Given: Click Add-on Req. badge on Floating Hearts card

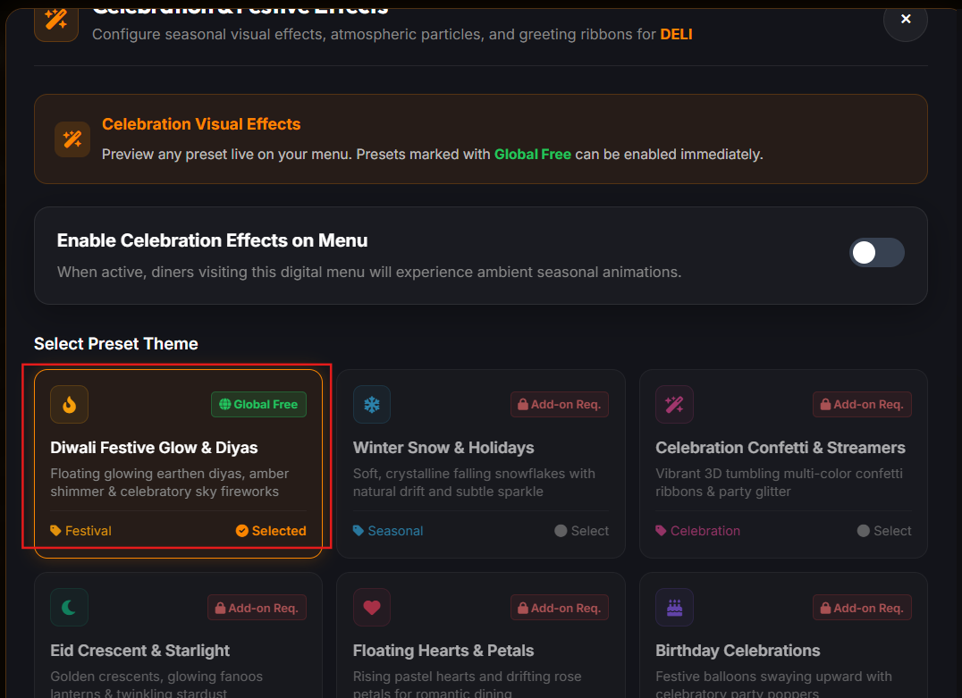Looking at the screenshot, I should pos(560,608).
